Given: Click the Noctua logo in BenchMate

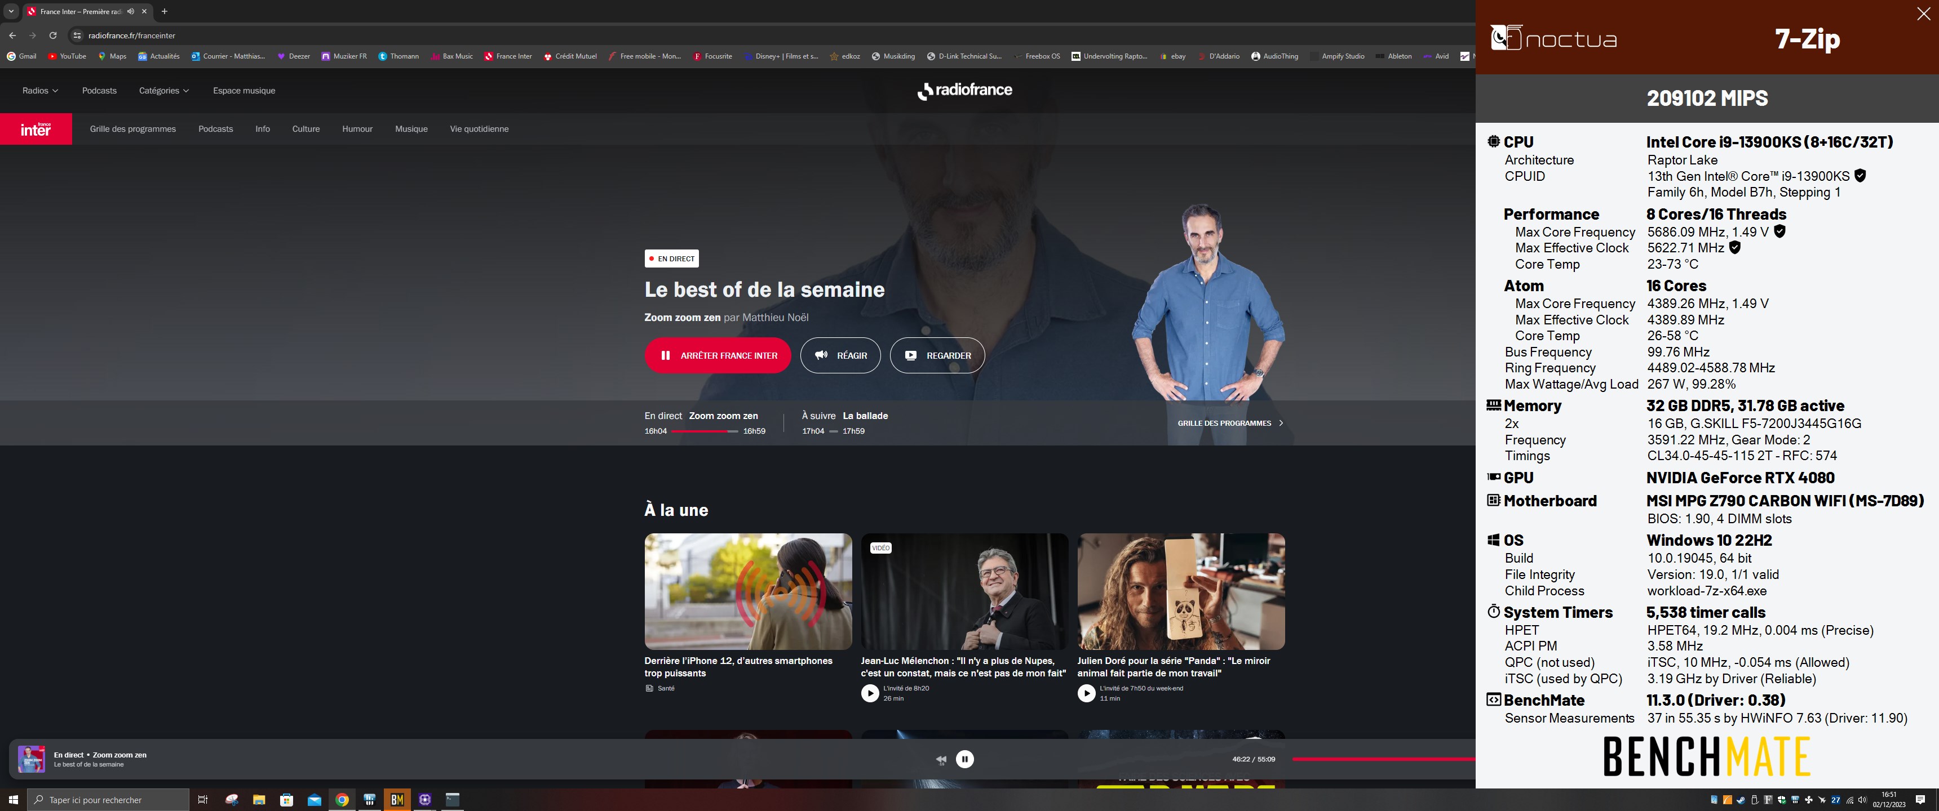Looking at the screenshot, I should coord(1553,38).
